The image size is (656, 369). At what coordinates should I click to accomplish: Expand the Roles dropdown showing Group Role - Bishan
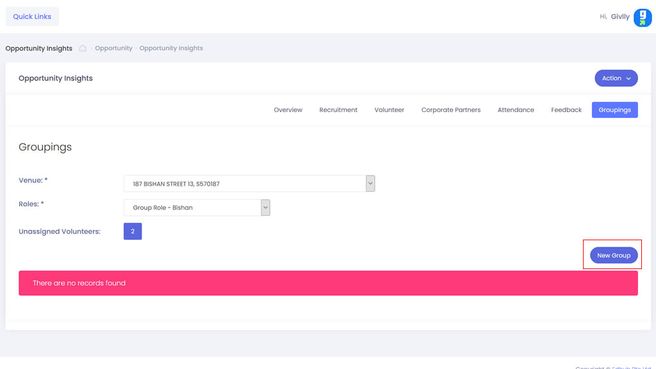(x=197, y=208)
